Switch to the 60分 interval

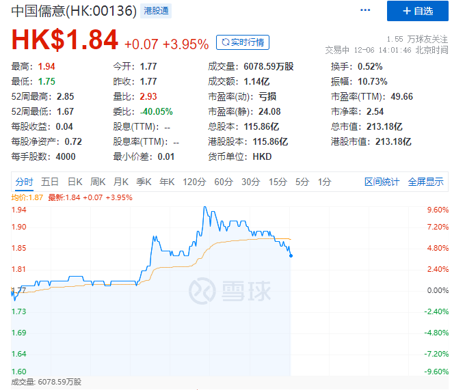(x=224, y=182)
